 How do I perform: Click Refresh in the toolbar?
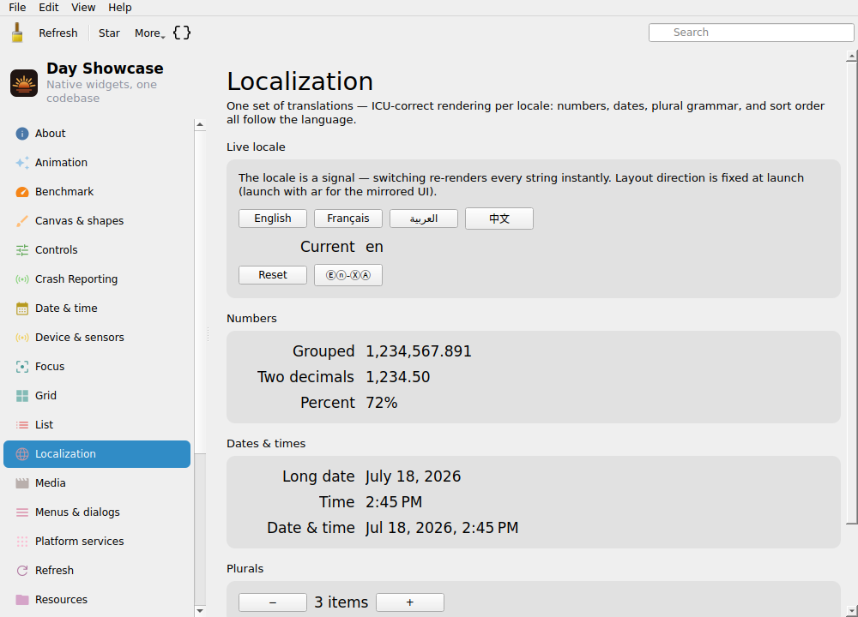click(58, 33)
